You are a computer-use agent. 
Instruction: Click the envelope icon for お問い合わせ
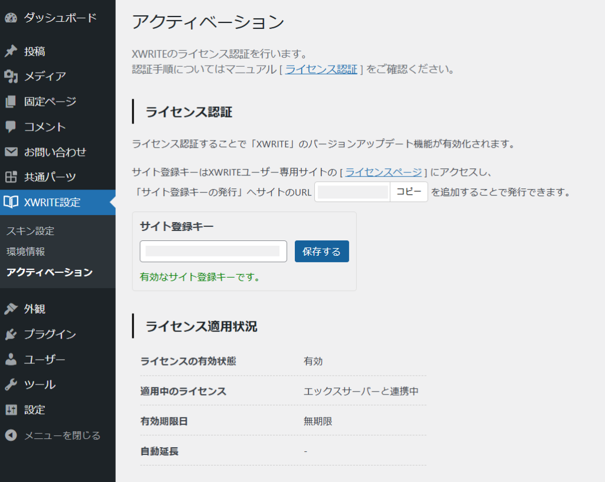click(x=11, y=152)
